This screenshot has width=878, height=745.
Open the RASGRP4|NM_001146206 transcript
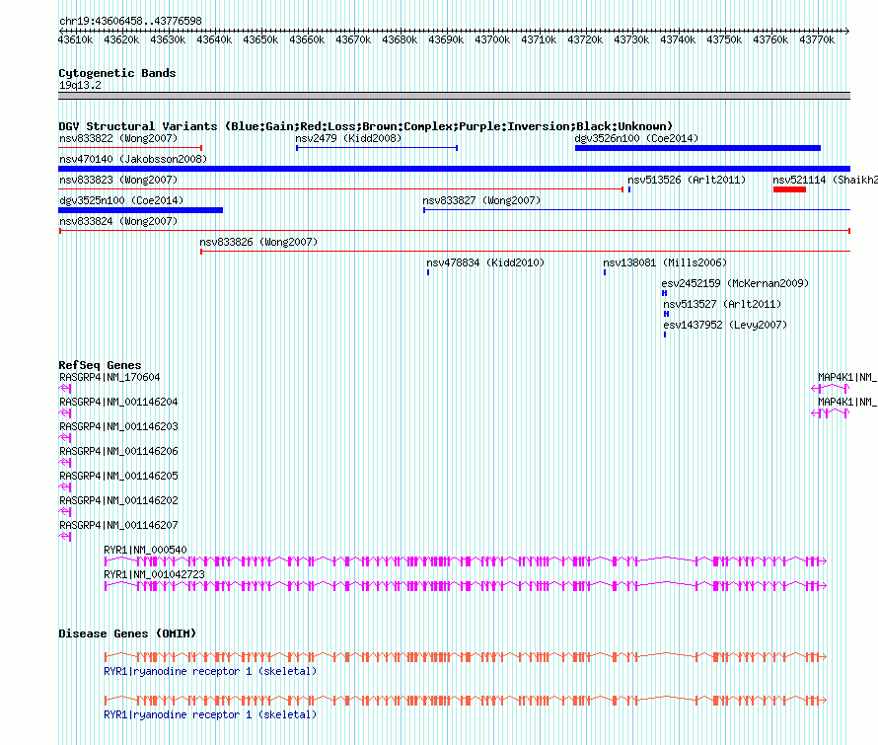118,452
